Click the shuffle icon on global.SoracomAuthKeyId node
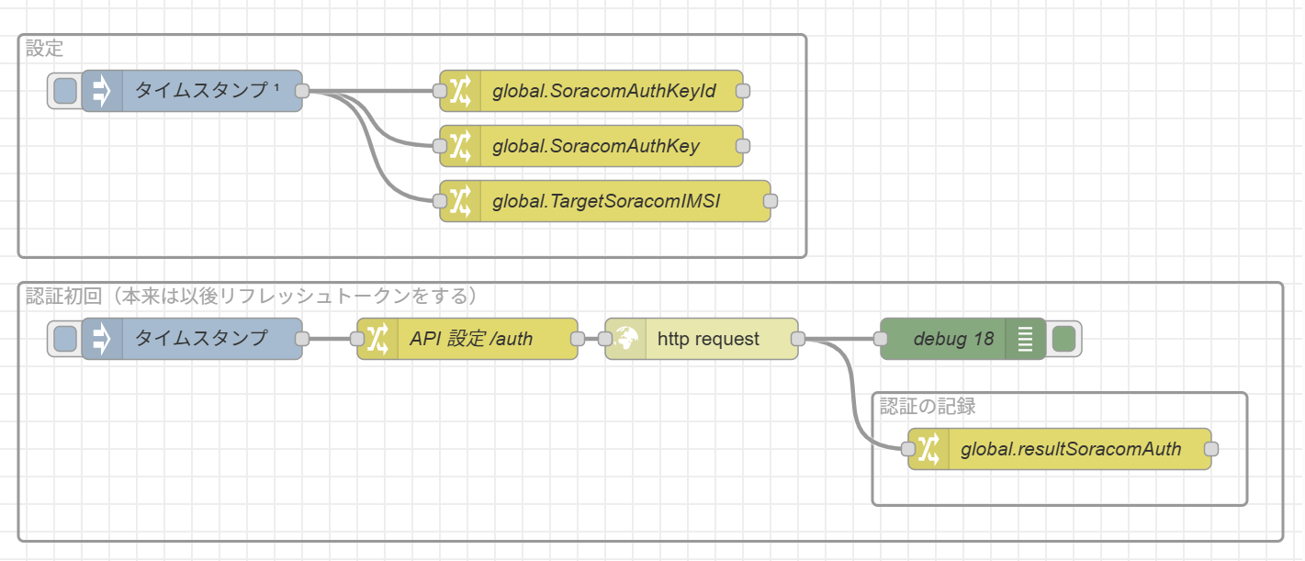 point(460,91)
